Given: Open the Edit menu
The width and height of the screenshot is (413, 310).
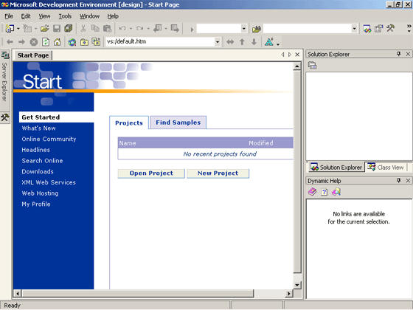Looking at the screenshot, I should (26, 16).
